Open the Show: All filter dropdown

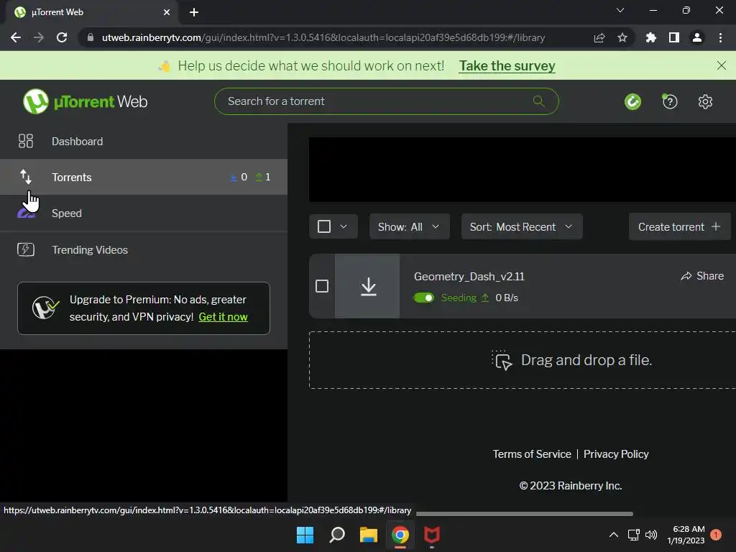409,226
